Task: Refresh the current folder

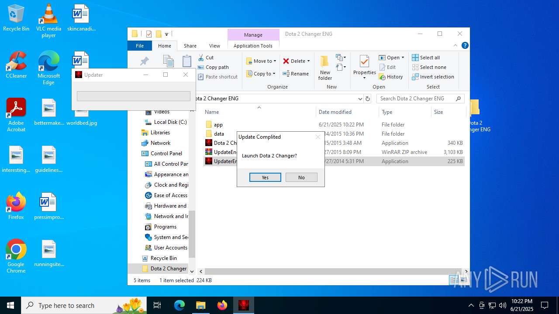Action: pyautogui.click(x=368, y=99)
